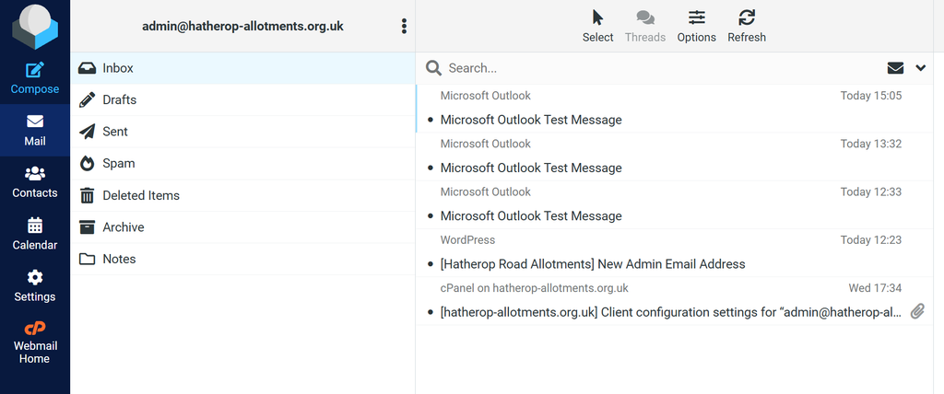Click the Select toolbar button

click(x=597, y=27)
